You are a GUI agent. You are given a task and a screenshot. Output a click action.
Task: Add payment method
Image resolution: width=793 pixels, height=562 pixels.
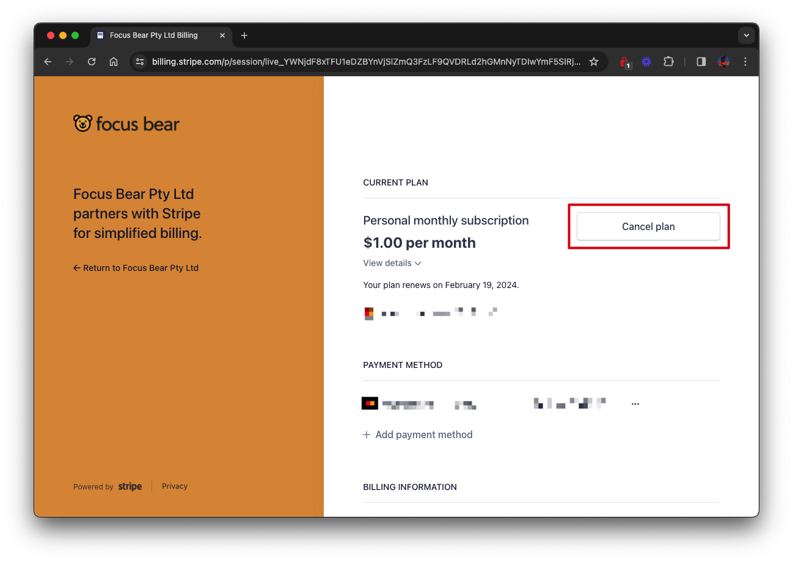418,434
